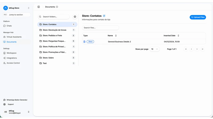Click the 04/12/2024, 15:09 date cell
This screenshot has width=213, height=119.
point(172,42)
